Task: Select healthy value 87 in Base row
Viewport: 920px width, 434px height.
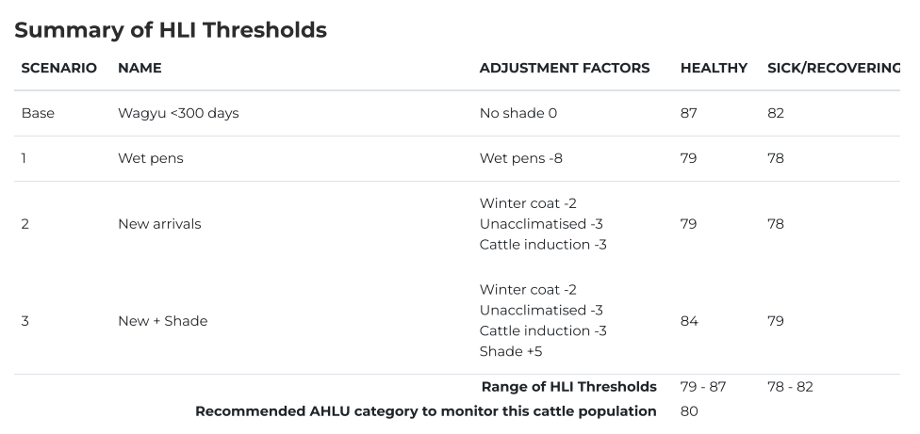Action: (689, 113)
